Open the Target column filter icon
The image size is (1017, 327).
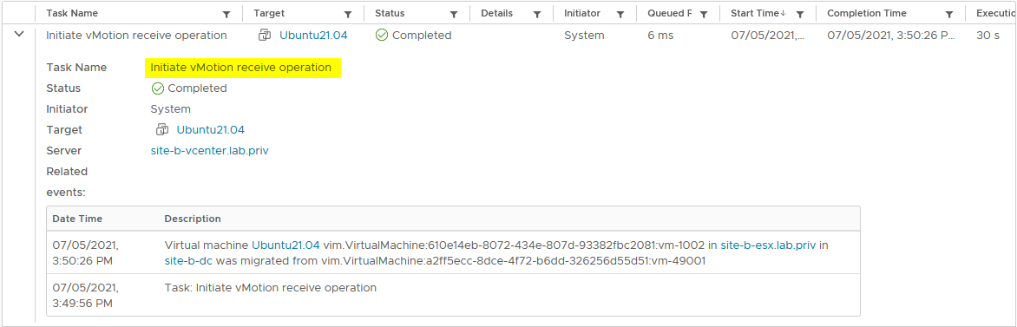coord(348,14)
